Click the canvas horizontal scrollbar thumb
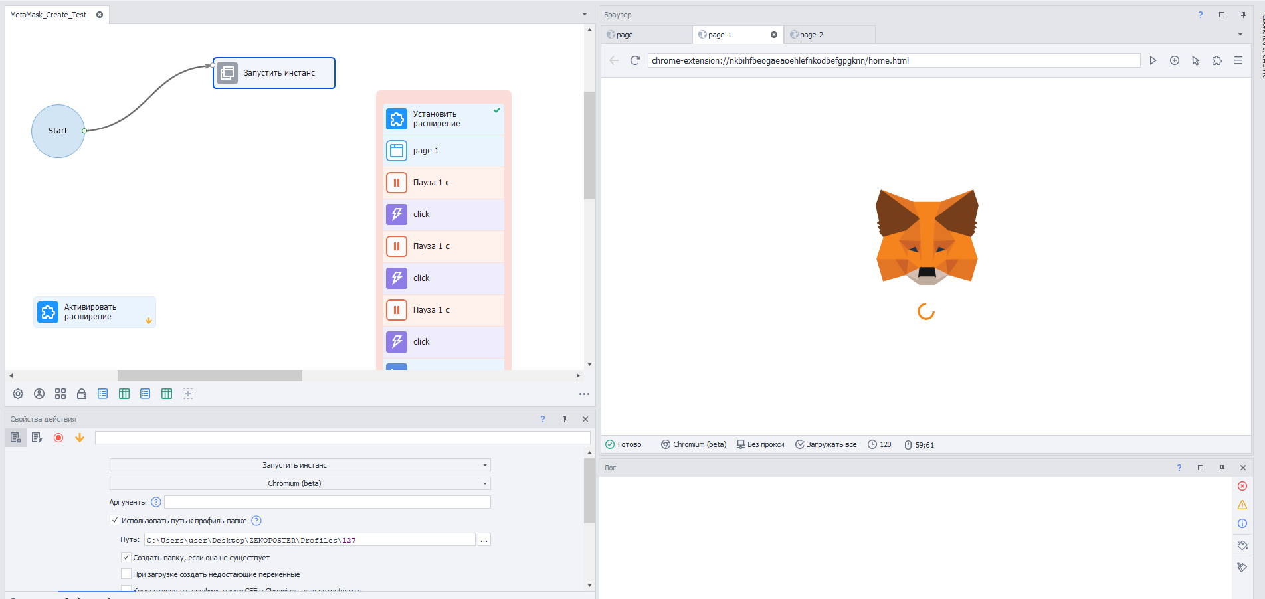The width and height of the screenshot is (1265, 599). pyautogui.click(x=210, y=375)
